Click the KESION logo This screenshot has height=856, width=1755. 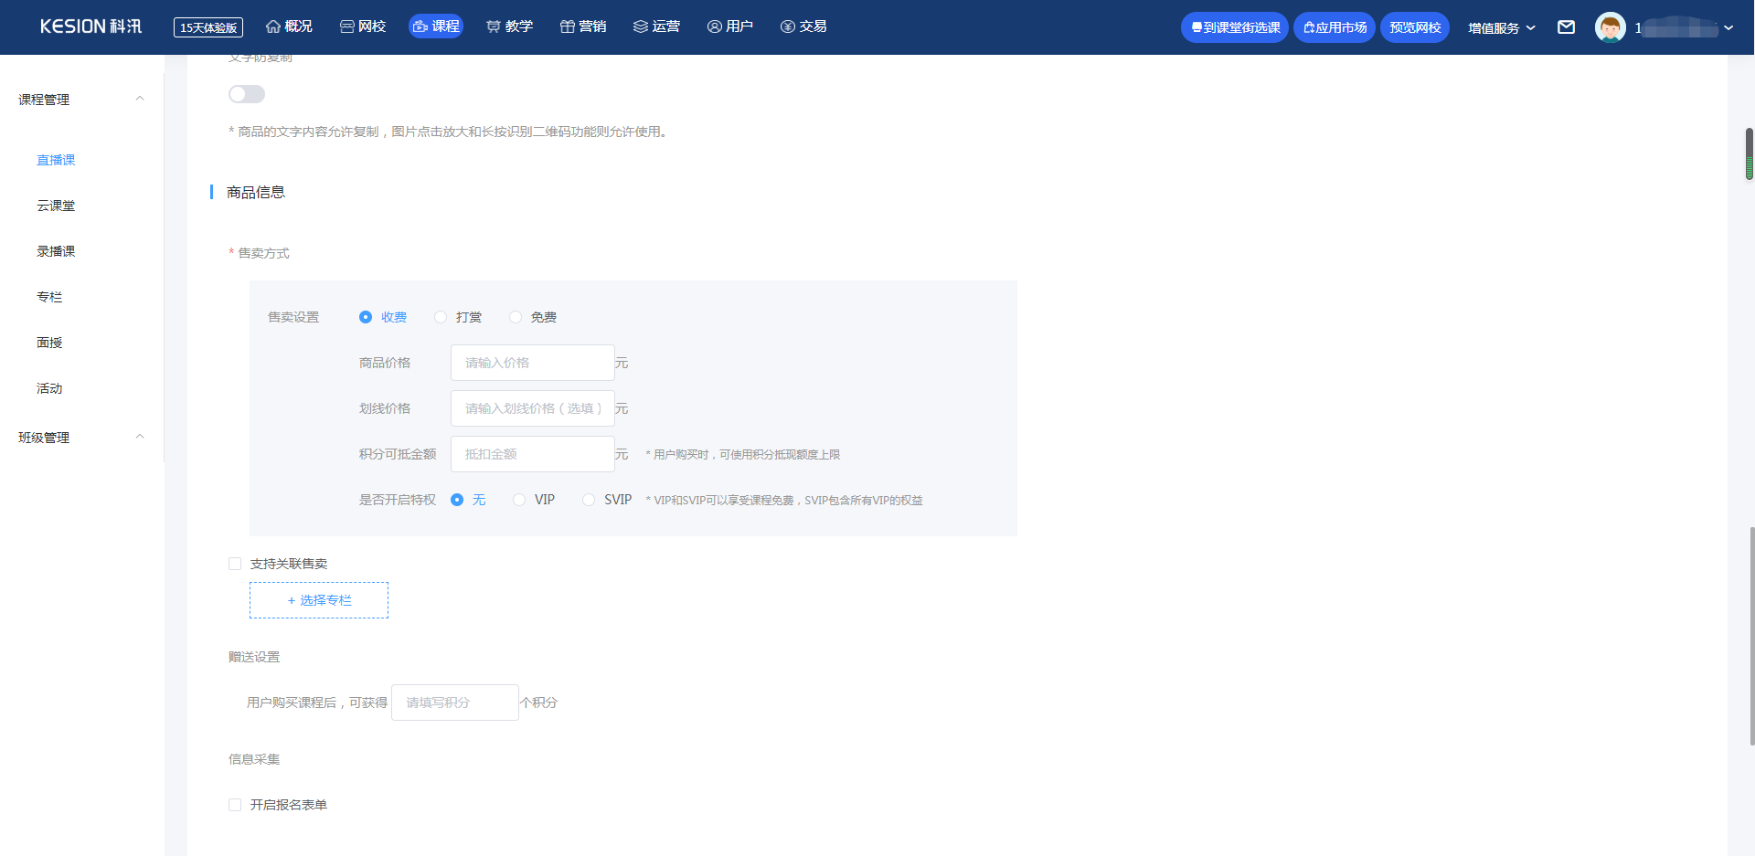[x=90, y=26]
